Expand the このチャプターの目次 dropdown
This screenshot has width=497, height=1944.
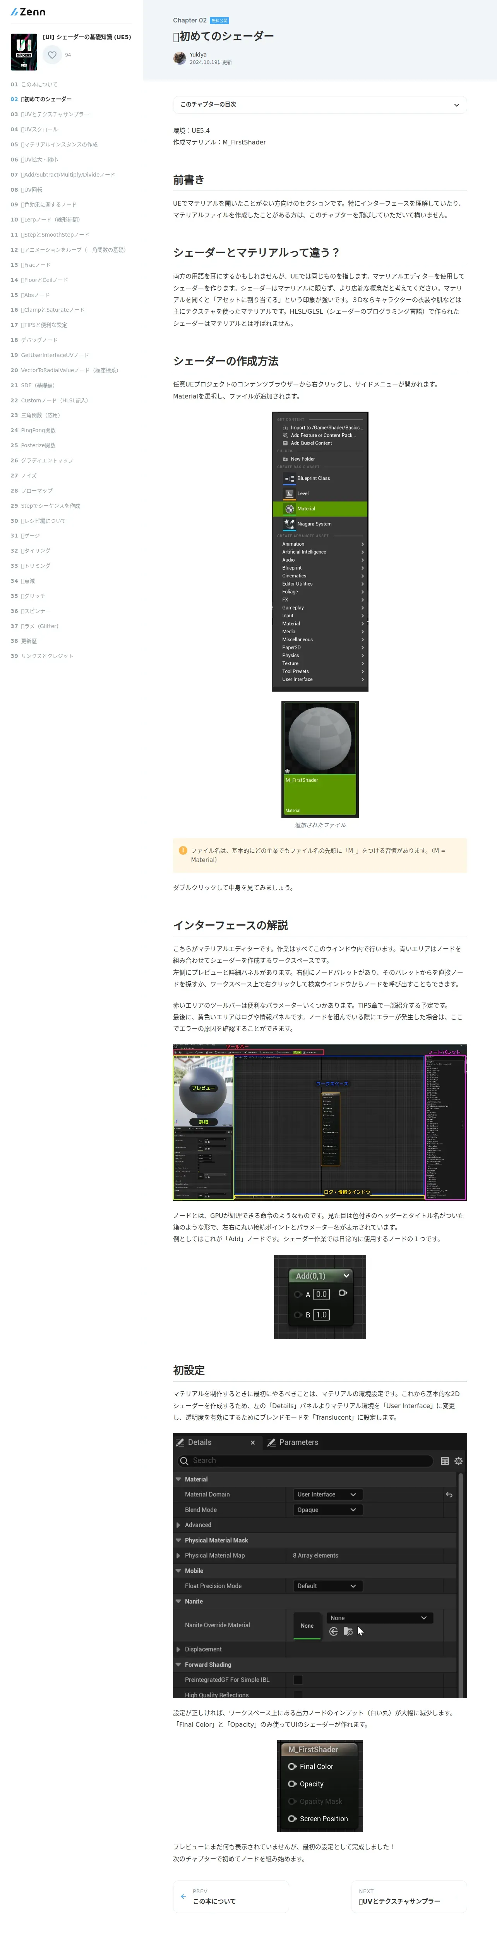pyautogui.click(x=320, y=105)
